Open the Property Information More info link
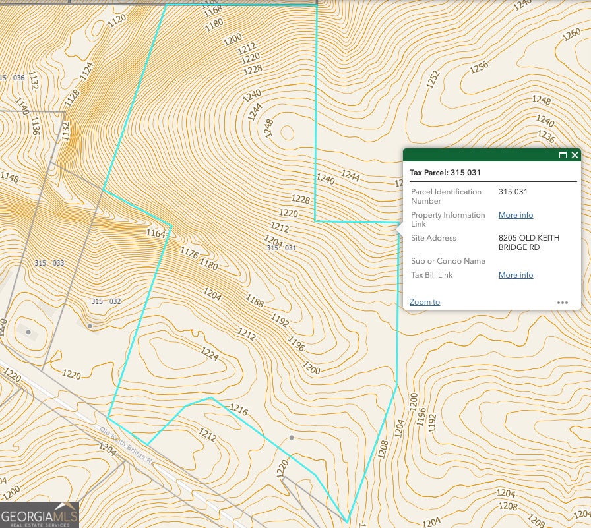Viewport: 591px width, 528px height. 515,215
